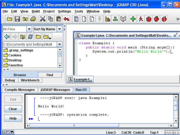Select the Cookies folder
Image resolution: width=180 pixels, height=135 pixels.
tap(12, 55)
